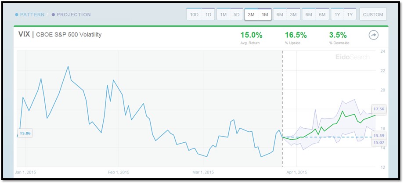Click the 16.5% Upside value
Screen dimensions: 404x184
[x=296, y=35]
